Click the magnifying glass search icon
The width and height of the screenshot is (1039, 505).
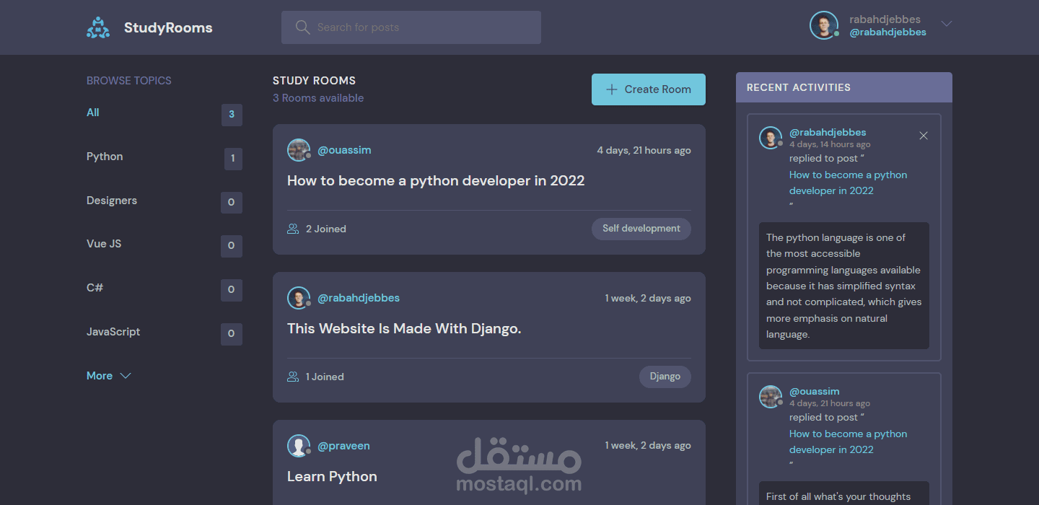[x=302, y=27]
